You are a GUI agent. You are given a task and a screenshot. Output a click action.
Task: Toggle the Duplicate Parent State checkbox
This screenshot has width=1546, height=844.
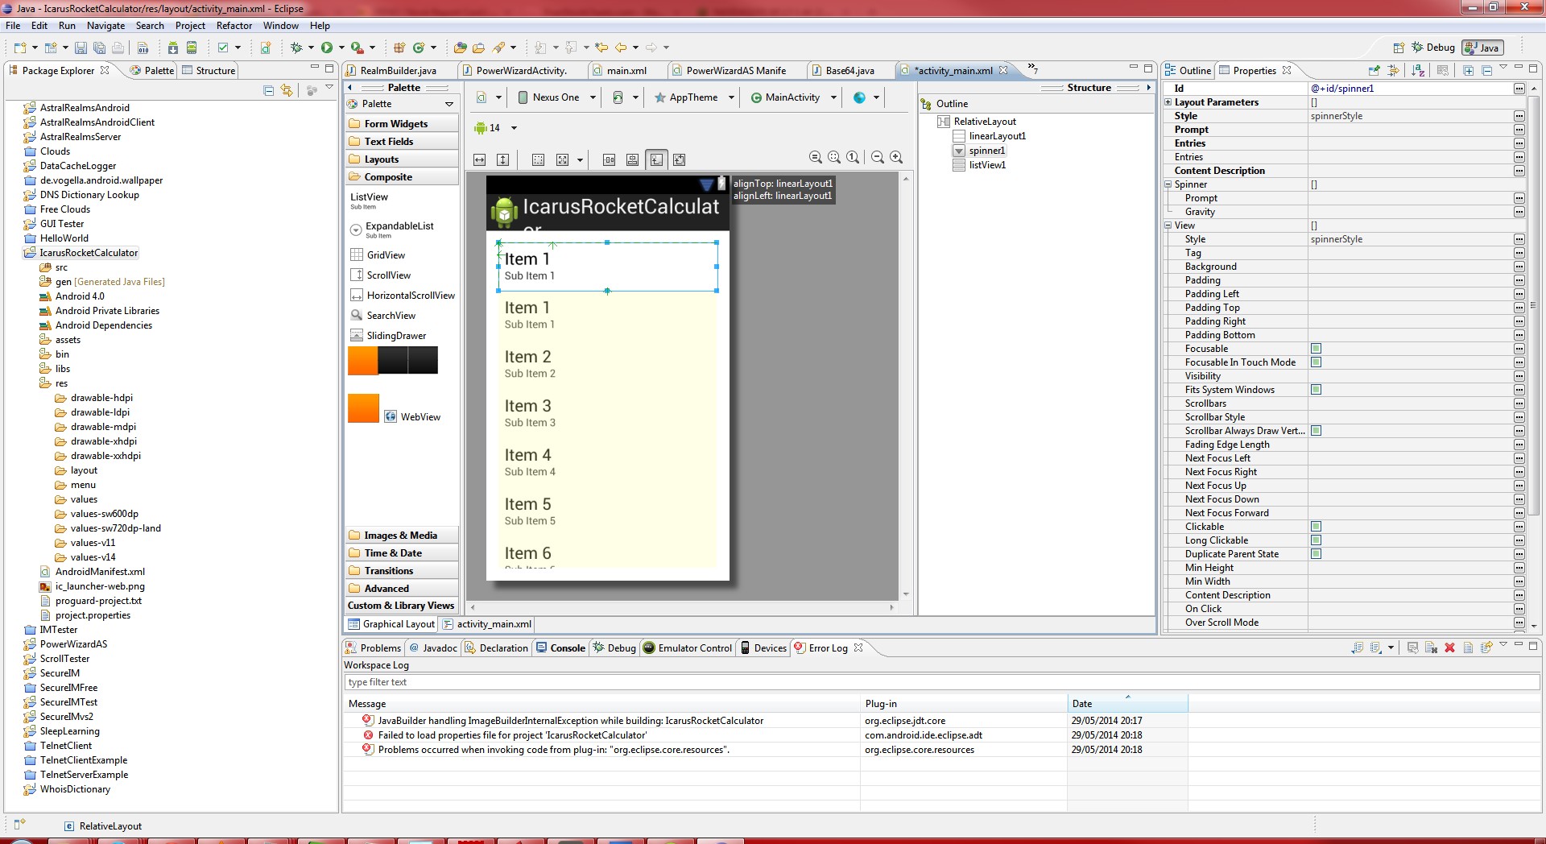point(1316,554)
